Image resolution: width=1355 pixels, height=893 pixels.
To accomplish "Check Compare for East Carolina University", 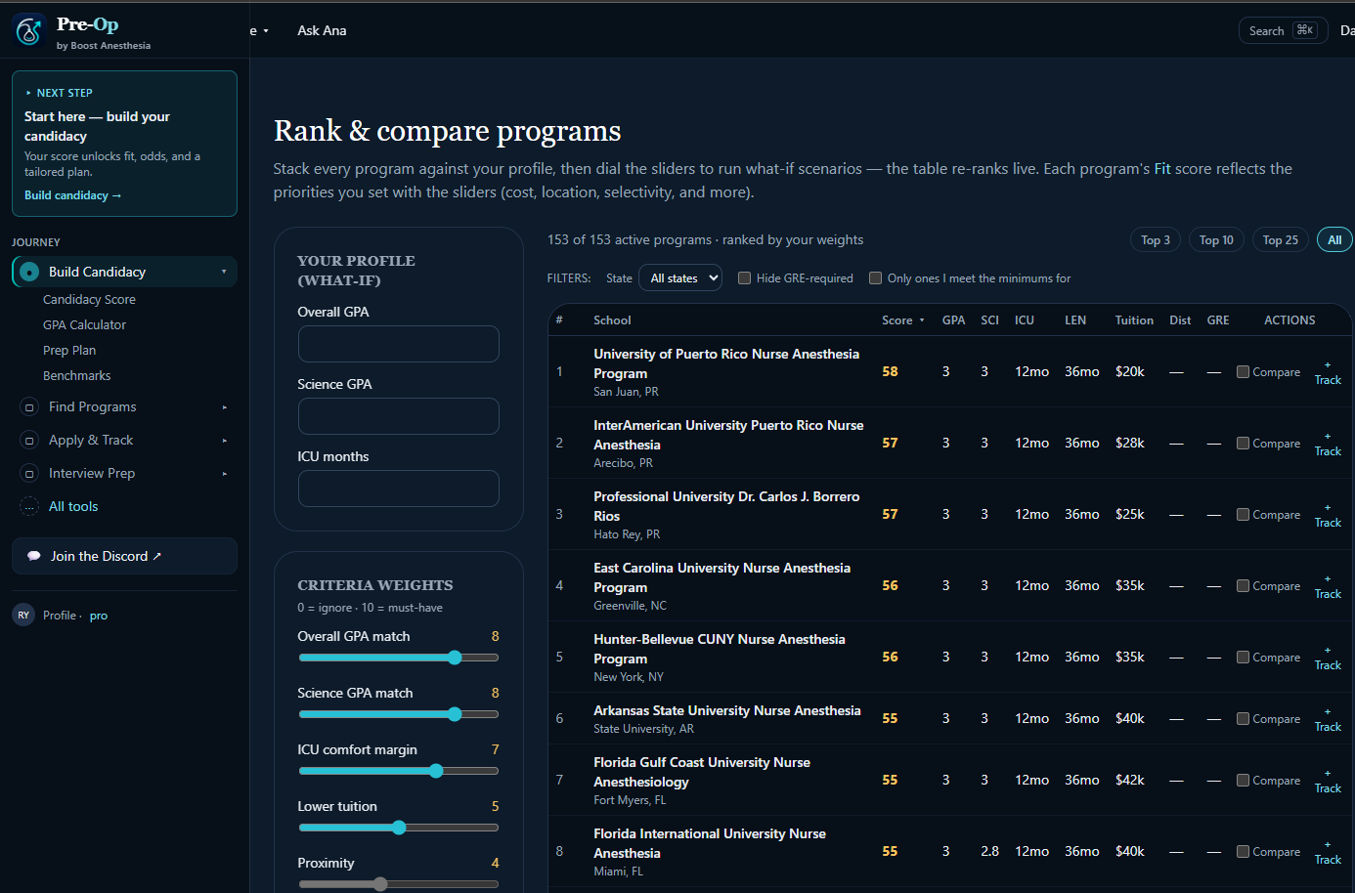I will pyautogui.click(x=1243, y=586).
